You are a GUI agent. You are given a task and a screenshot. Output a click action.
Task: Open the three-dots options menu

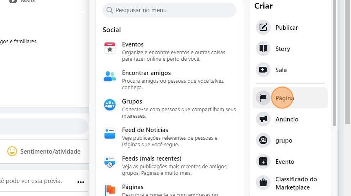pos(81,182)
